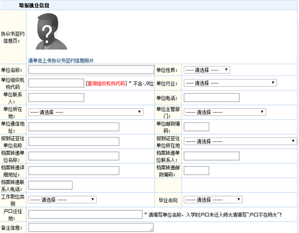
Task: Click the 填报就业信息 heading text
Action: (34, 5)
